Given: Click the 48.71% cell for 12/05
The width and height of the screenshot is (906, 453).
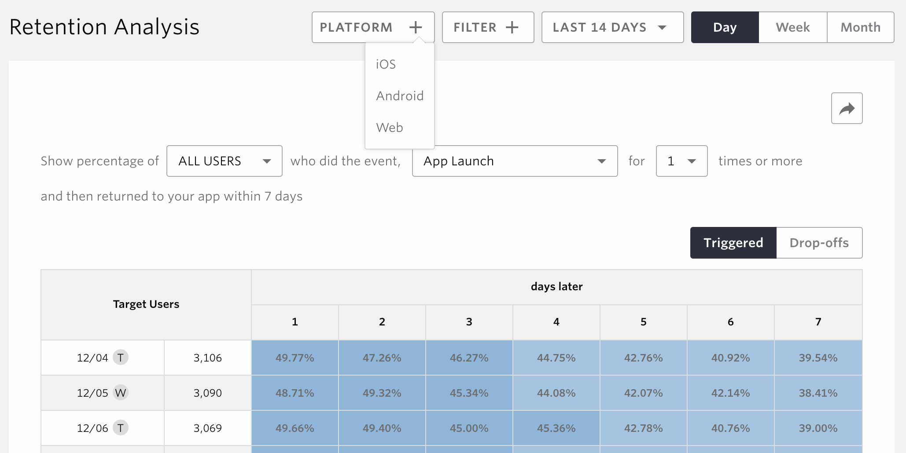Looking at the screenshot, I should (295, 393).
